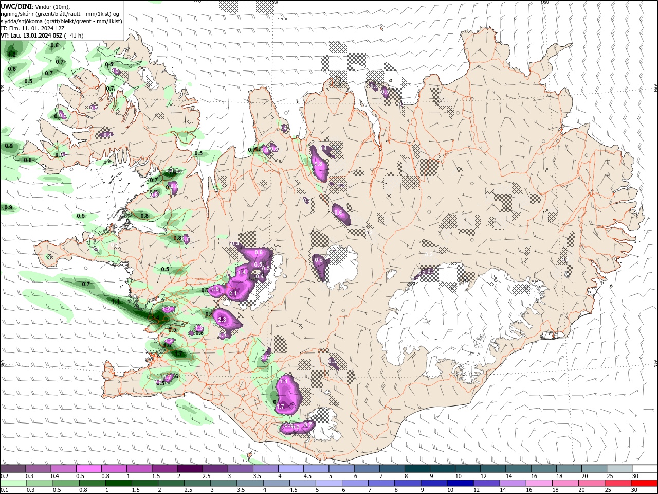Screen dimensions: 658x494
Task: Pick the darkest green 1 swatch, lower legend row
Action: (x=118, y=483)
